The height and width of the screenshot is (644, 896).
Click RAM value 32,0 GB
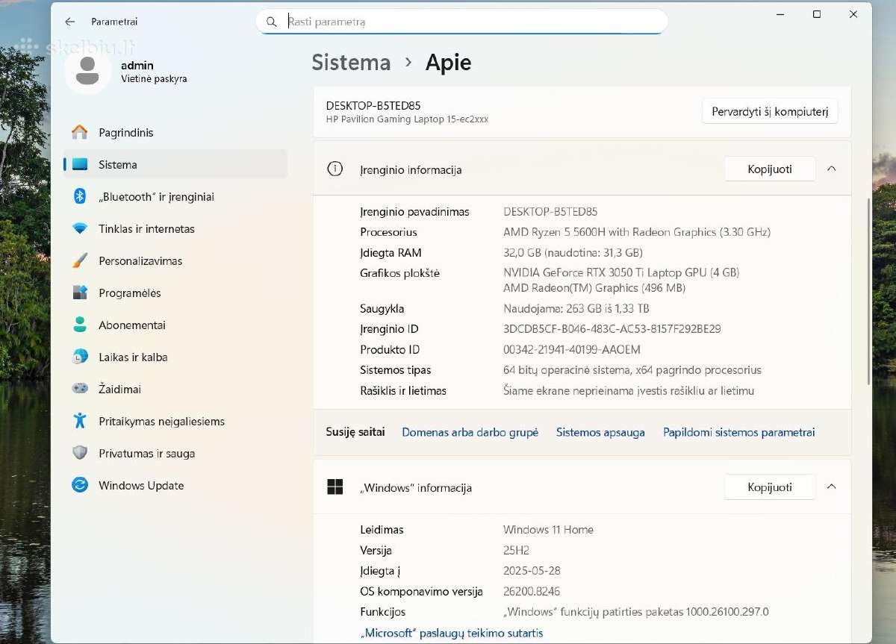573,253
